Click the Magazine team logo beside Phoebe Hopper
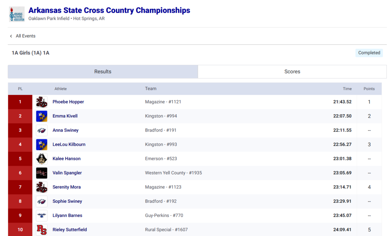 (42, 102)
